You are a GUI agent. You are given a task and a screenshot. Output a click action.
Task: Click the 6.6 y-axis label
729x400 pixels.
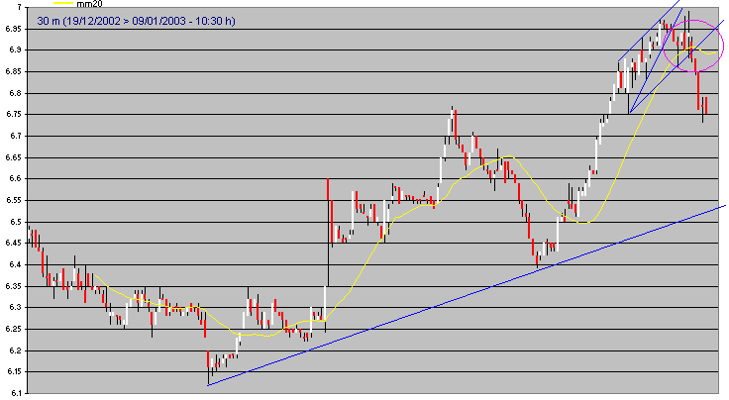click(15, 179)
